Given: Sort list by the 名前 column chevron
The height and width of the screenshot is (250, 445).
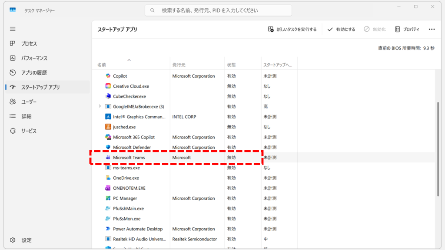Looking at the screenshot, I should click(129, 60).
